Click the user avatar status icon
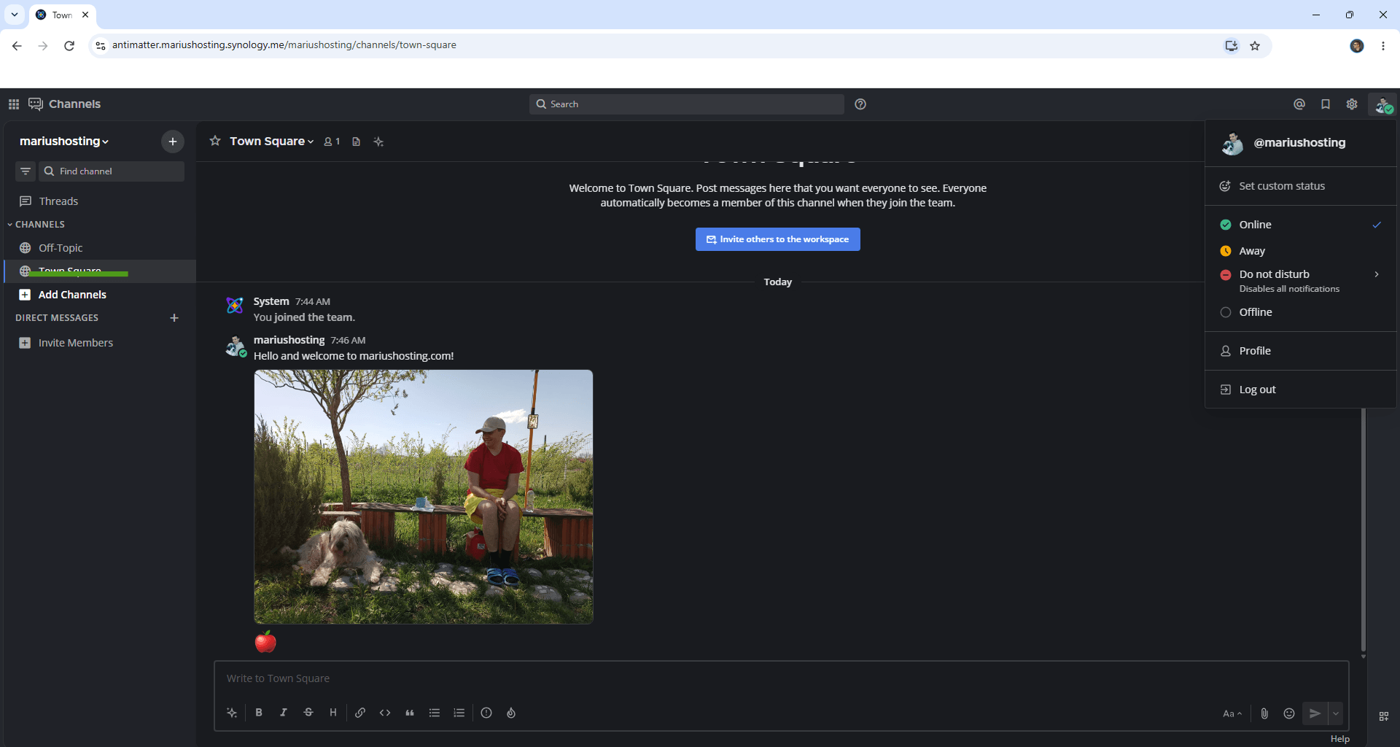1400x747 pixels. [x=1382, y=105]
